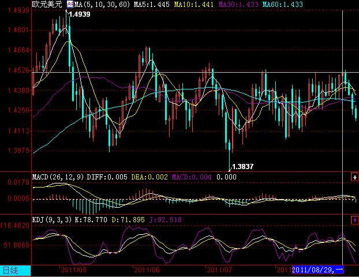The image size is (359, 277).
Task: Click the 51.8869 KDJ axis label
Action: tap(17, 245)
